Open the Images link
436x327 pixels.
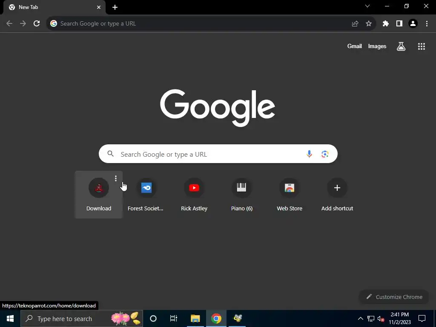pyautogui.click(x=377, y=46)
